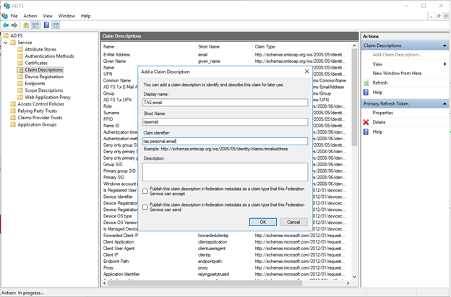The image size is (451, 297).
Task: Enable publish claim as type Federation Service can accept
Action: point(145,191)
